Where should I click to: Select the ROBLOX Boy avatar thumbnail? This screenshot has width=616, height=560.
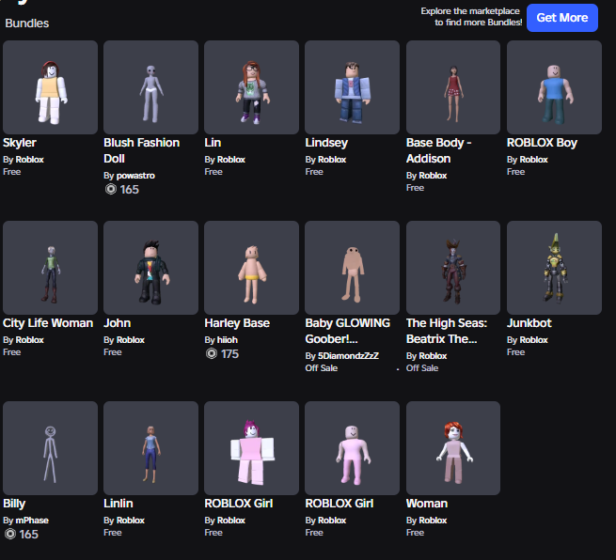point(554,87)
